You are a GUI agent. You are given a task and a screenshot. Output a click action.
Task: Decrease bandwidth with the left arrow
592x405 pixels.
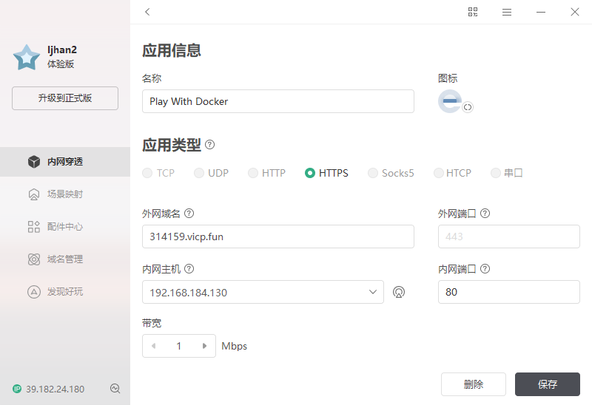(153, 346)
